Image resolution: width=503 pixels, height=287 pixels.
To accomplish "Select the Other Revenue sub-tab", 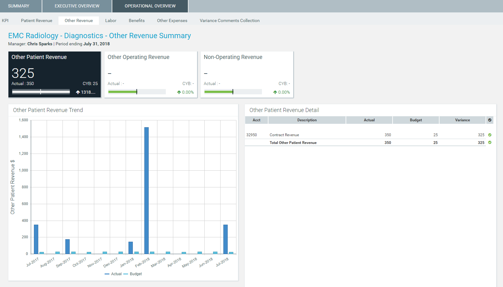I will [79, 20].
